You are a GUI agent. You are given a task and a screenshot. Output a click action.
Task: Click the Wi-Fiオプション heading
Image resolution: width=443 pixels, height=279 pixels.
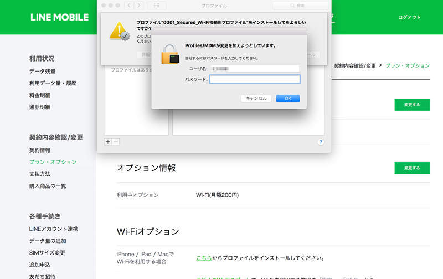[148, 231]
